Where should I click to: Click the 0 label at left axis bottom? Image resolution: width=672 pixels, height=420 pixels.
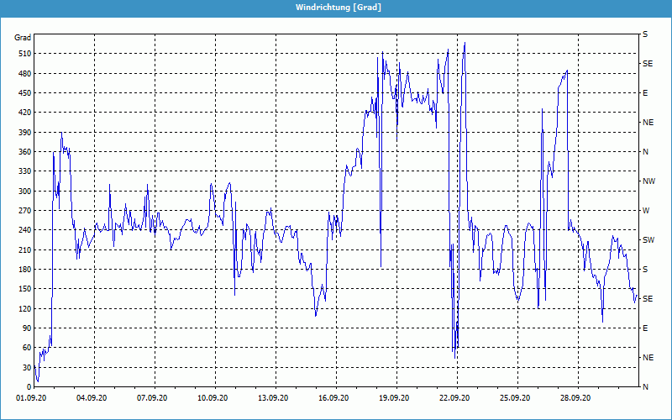coord(28,387)
